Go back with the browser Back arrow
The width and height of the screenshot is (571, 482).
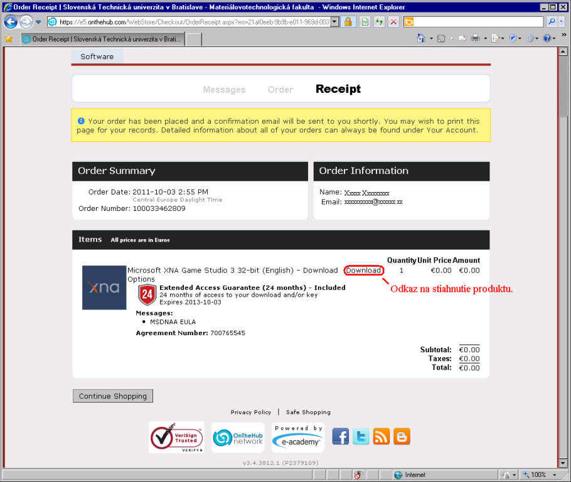pyautogui.click(x=11, y=22)
